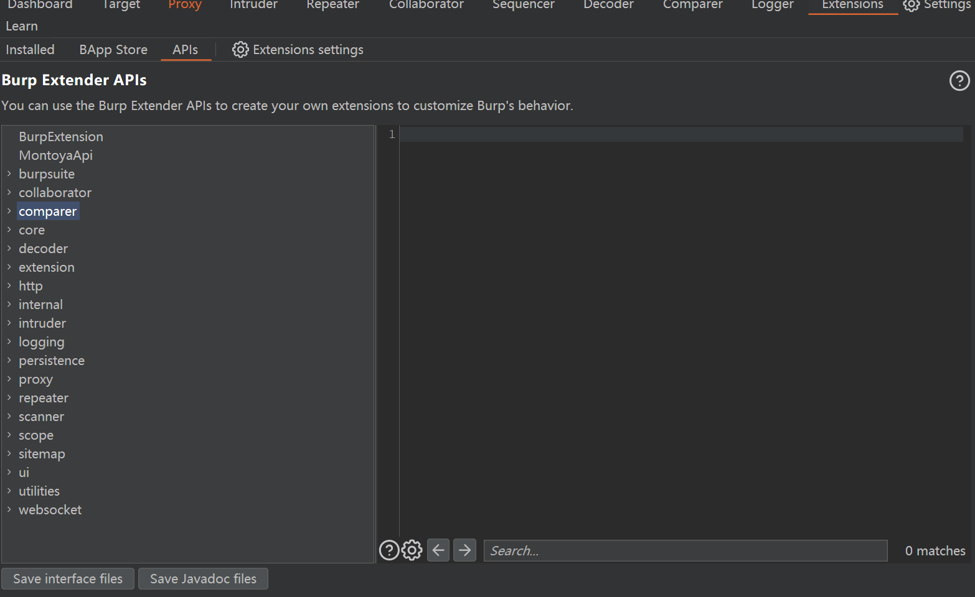The image size is (975, 597).
Task: Switch to the BApp Store tab
Action: click(x=113, y=50)
